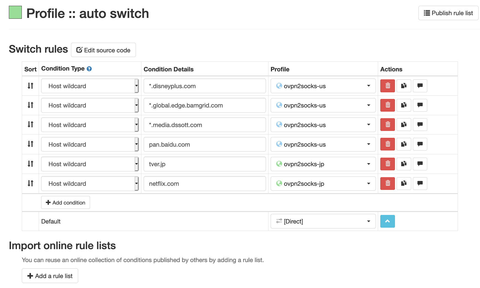
Task: Click the Publish rule list button
Action: pyautogui.click(x=448, y=13)
